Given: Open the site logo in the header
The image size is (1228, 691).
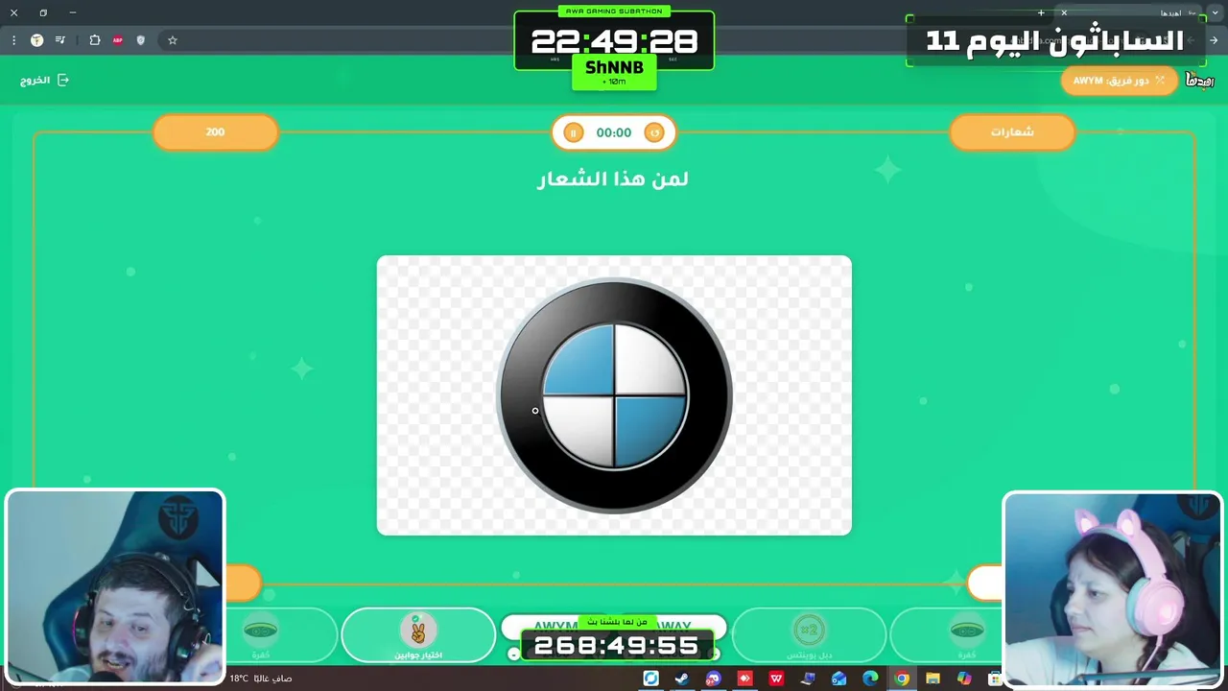Looking at the screenshot, I should coord(1199,81).
